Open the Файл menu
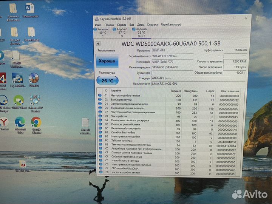Image resolution: width=272 pixels, height=204 pixels. click(98, 25)
